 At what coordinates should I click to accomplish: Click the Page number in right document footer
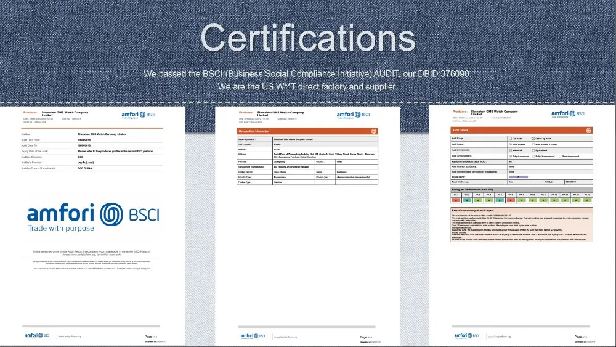581,337
